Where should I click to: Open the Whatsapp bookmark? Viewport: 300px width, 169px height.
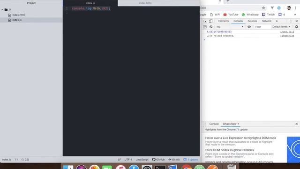[x=250, y=15]
